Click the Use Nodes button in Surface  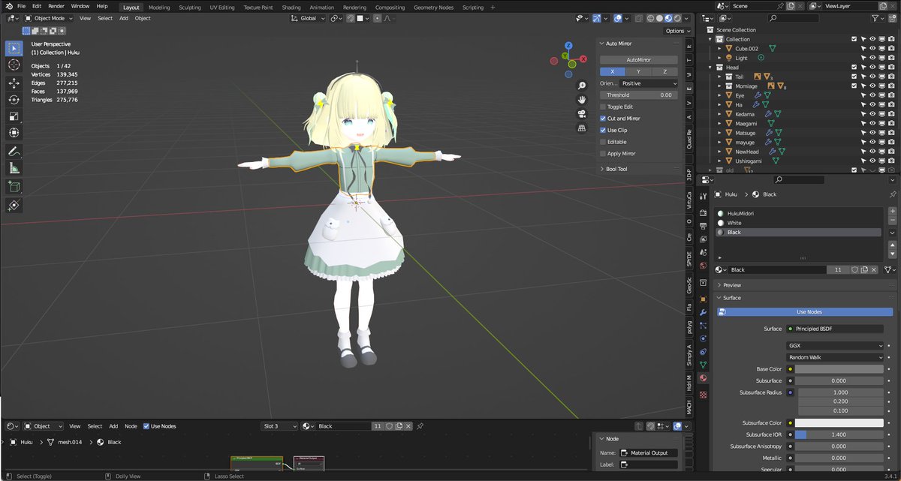pyautogui.click(x=805, y=312)
